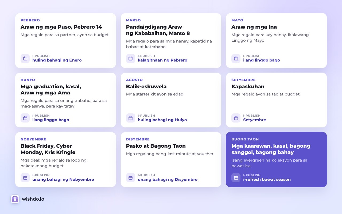
Task: Click the calendar icon in the Hunyo card
Action: click(25, 118)
